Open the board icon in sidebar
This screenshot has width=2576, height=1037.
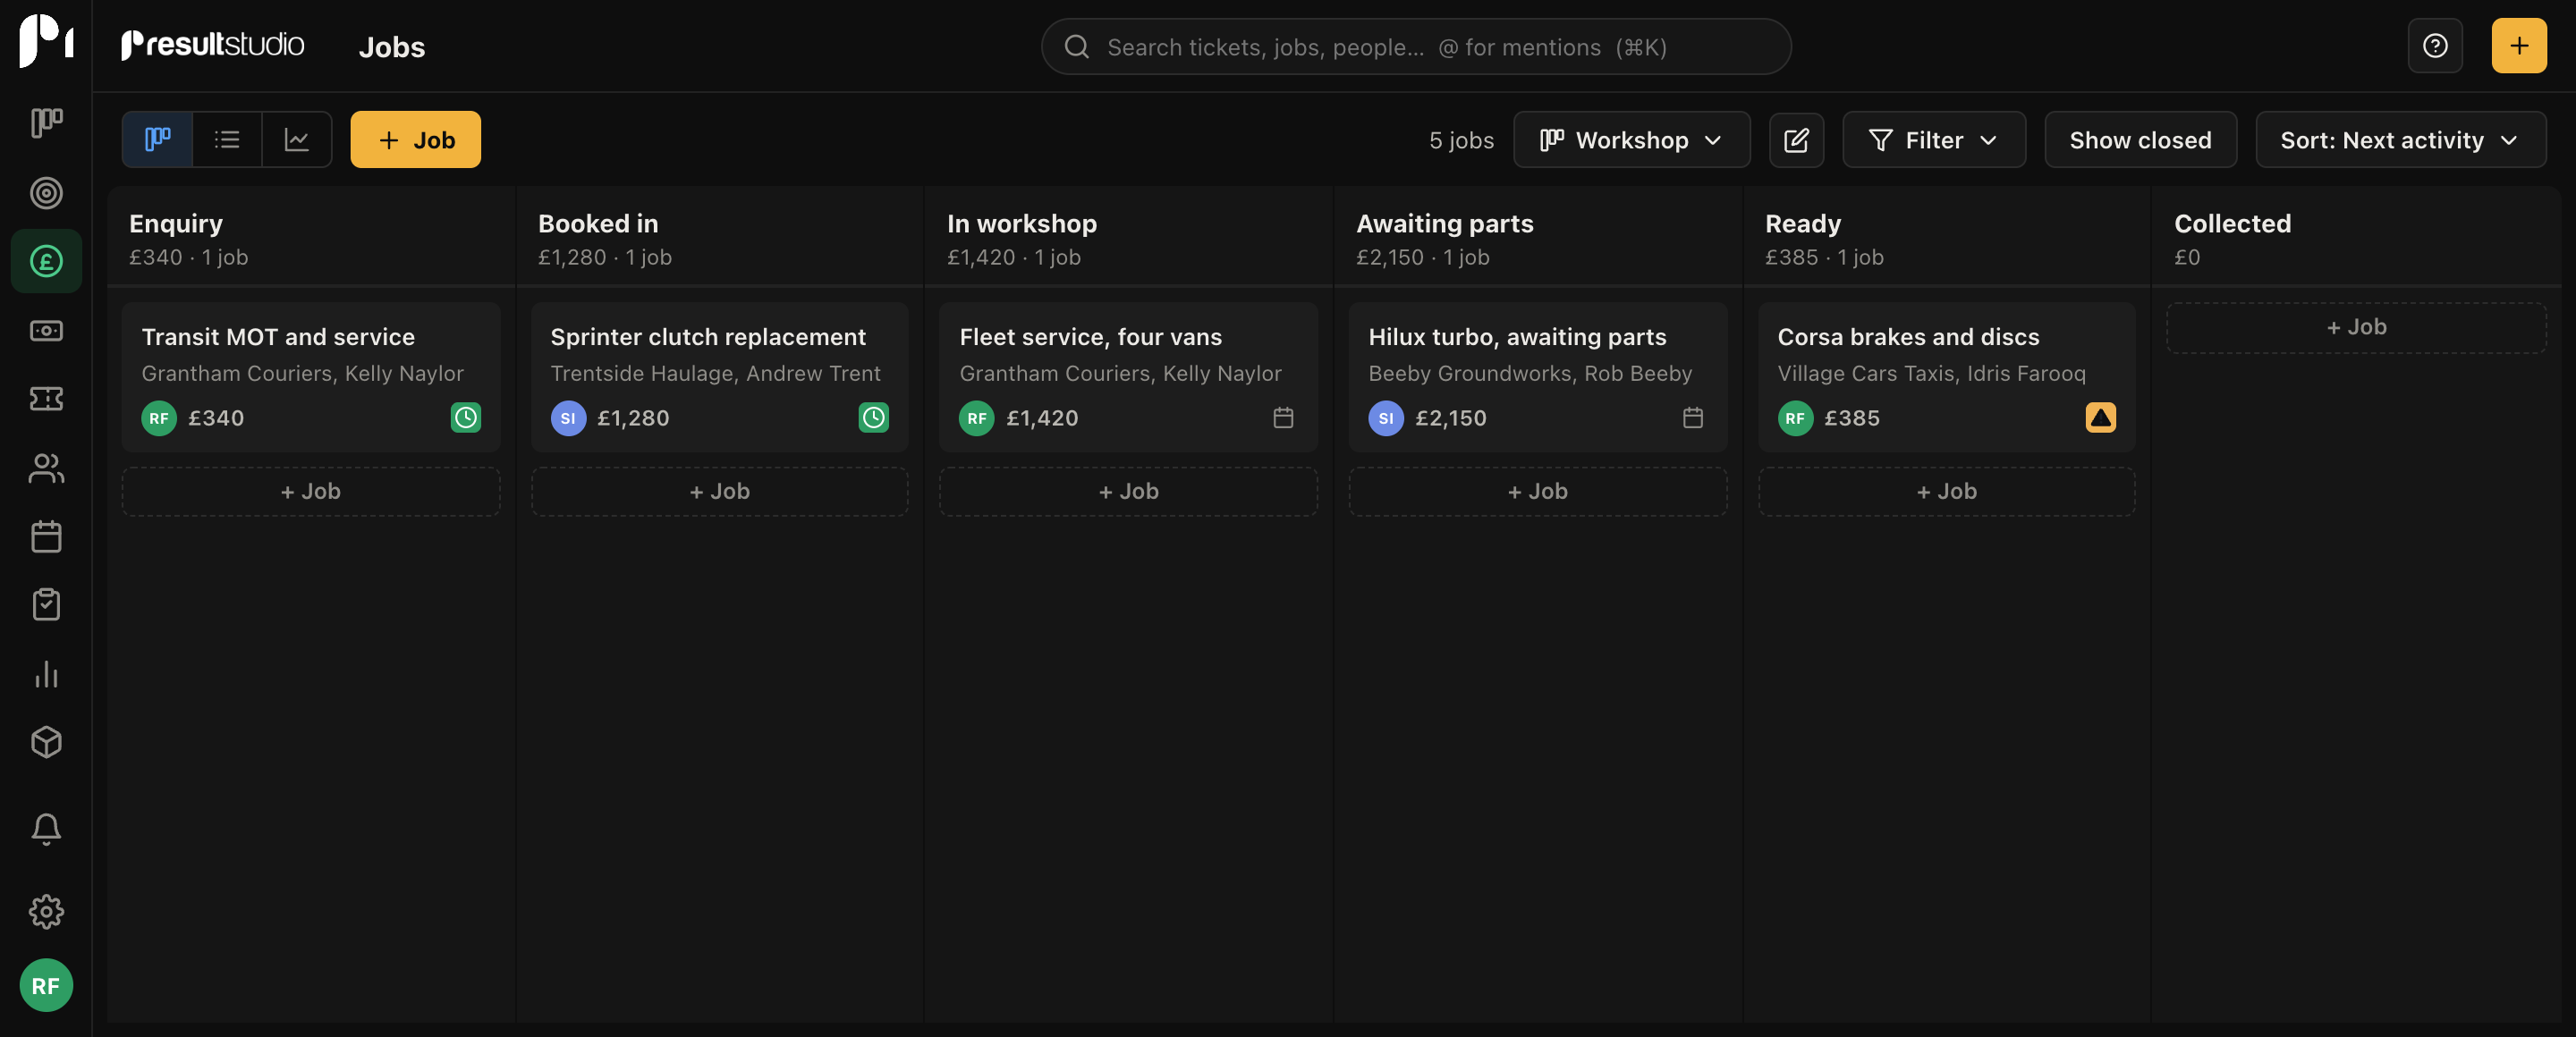pos(46,122)
